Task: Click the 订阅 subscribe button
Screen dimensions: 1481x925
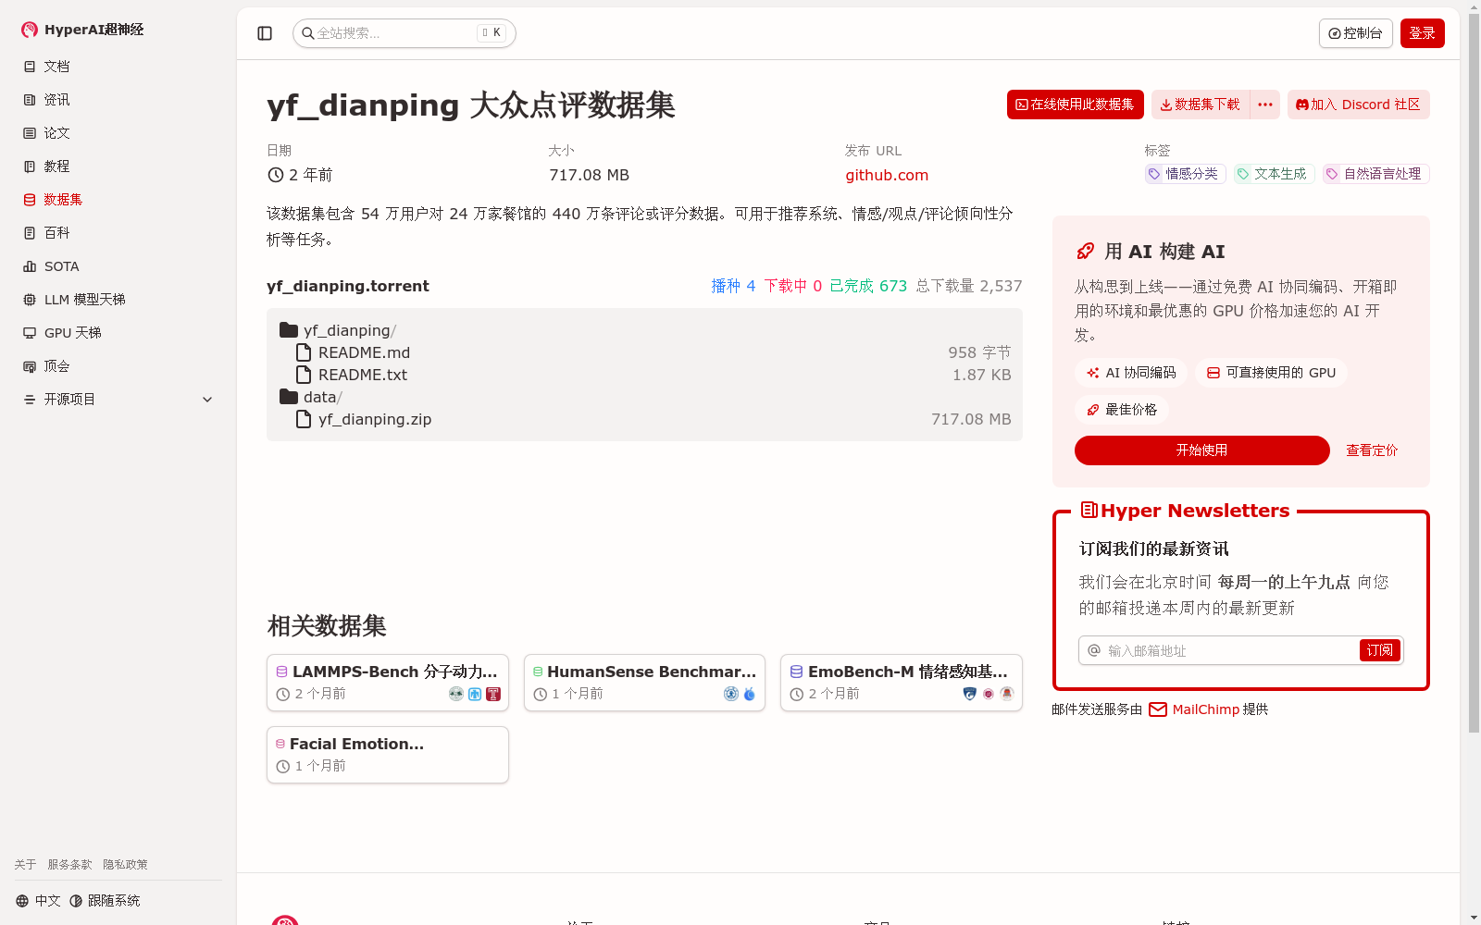Action: 1380,650
